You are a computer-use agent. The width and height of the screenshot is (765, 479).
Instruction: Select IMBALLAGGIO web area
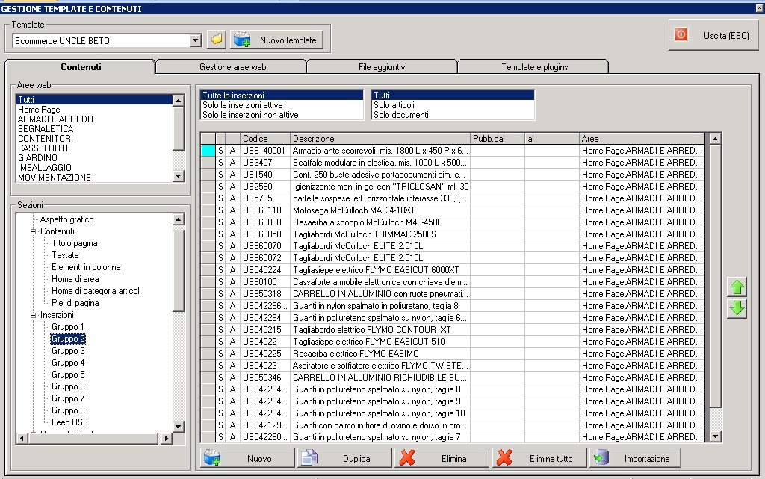(95, 168)
